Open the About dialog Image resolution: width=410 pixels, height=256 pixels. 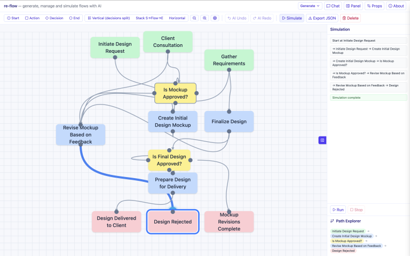pos(396,6)
